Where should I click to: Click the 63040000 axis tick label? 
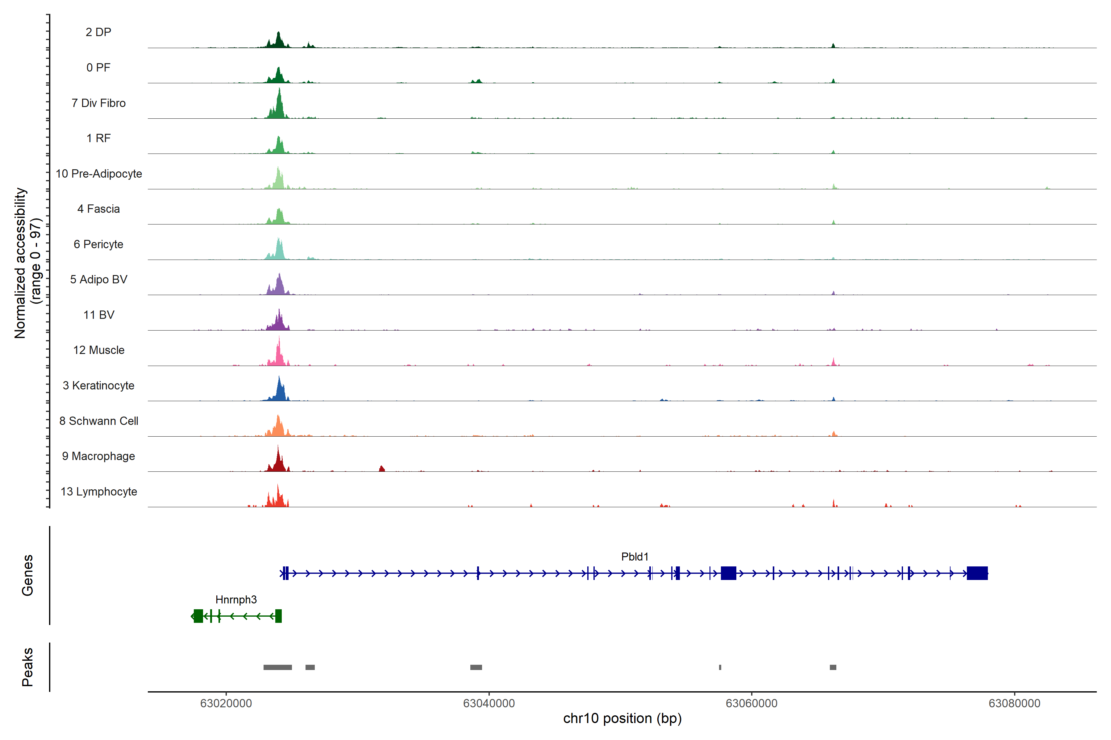(x=489, y=703)
